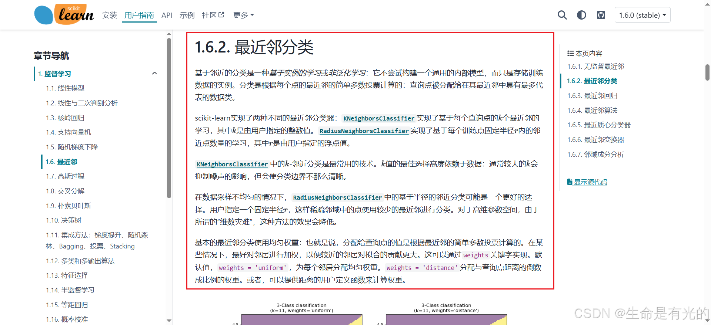Image resolution: width=711 pixels, height=325 pixels.
Task: Jump to 1.6.6. 最近邻变换器 section
Action: click(x=595, y=140)
